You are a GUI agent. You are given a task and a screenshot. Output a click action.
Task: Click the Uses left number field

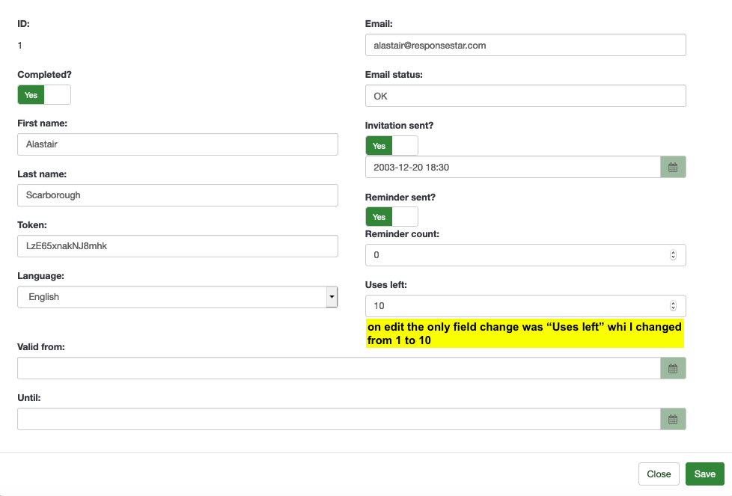pyautogui.click(x=516, y=306)
